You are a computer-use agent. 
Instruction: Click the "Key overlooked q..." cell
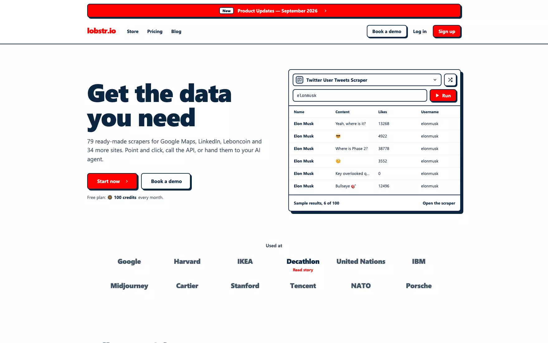[352, 174]
